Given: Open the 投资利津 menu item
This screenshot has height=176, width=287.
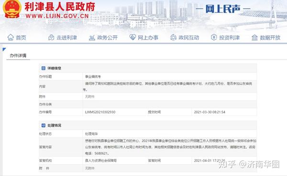Looking at the screenshot, I should point(229,38).
